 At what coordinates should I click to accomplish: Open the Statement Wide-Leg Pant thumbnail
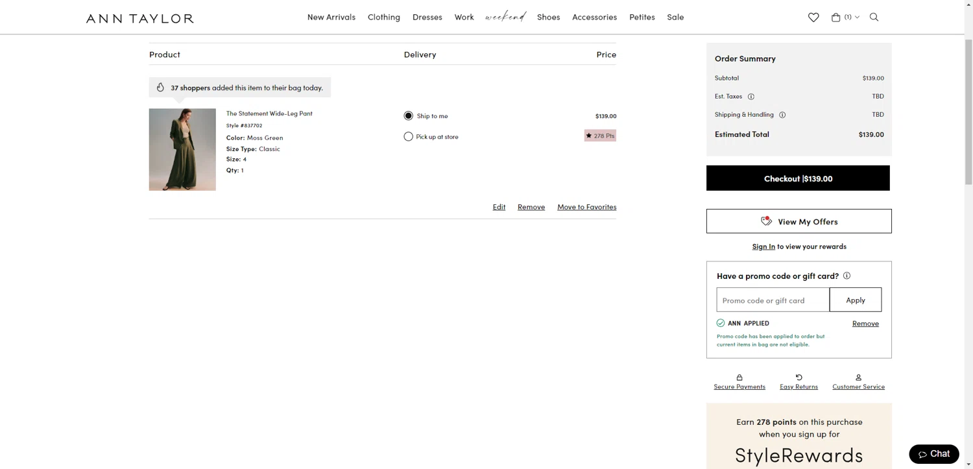pyautogui.click(x=182, y=149)
